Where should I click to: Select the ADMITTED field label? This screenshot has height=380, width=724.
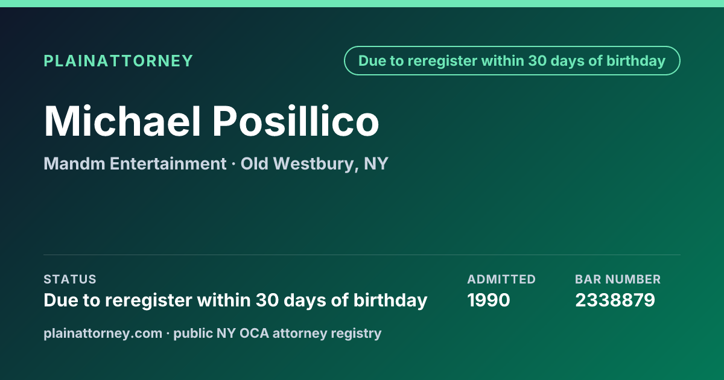(x=501, y=279)
